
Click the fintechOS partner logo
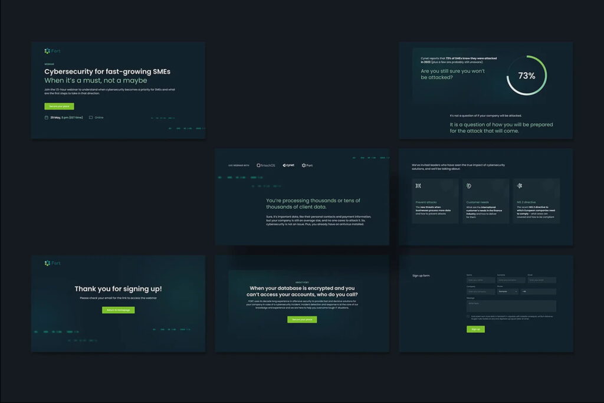click(267, 165)
